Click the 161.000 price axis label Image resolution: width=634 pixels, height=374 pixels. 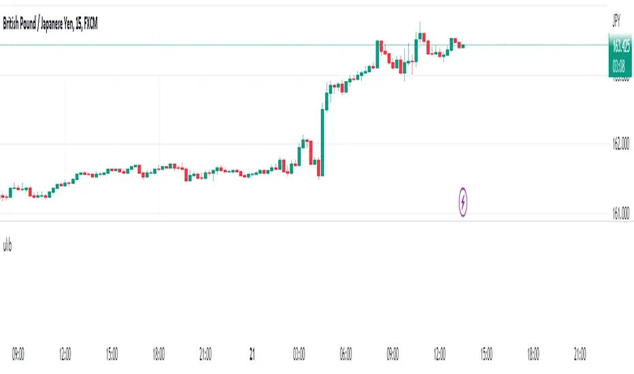(x=620, y=214)
